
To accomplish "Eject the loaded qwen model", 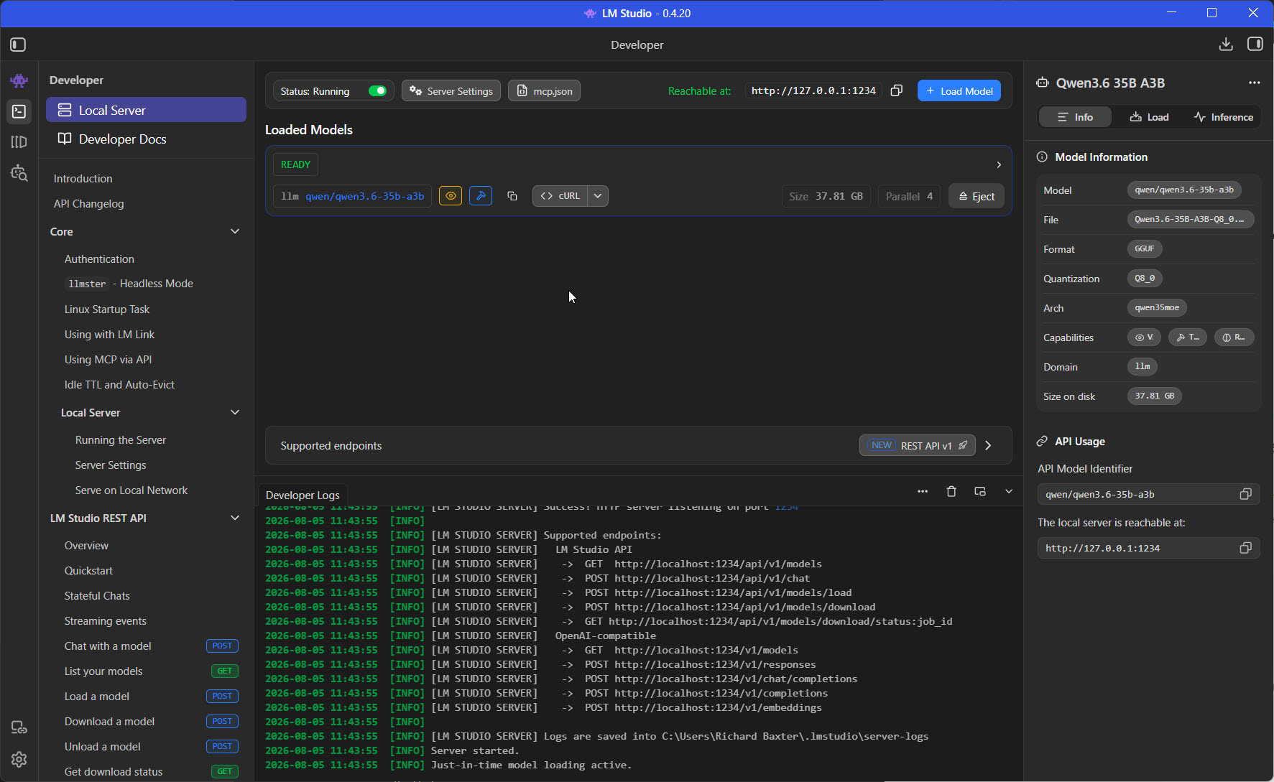I will pyautogui.click(x=977, y=196).
